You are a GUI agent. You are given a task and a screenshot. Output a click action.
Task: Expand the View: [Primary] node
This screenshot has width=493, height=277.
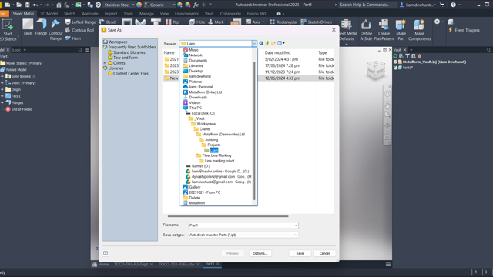pyautogui.click(x=2, y=83)
